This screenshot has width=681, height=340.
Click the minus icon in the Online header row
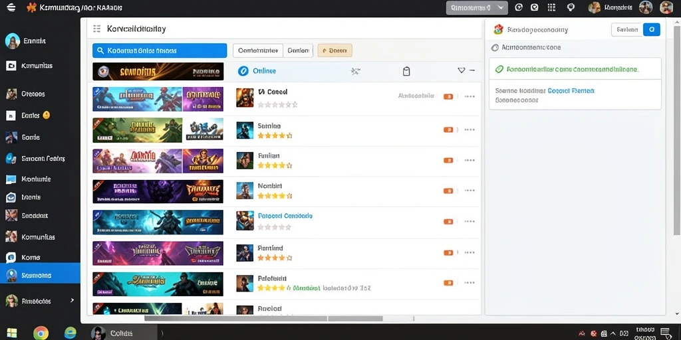pyautogui.click(x=472, y=70)
